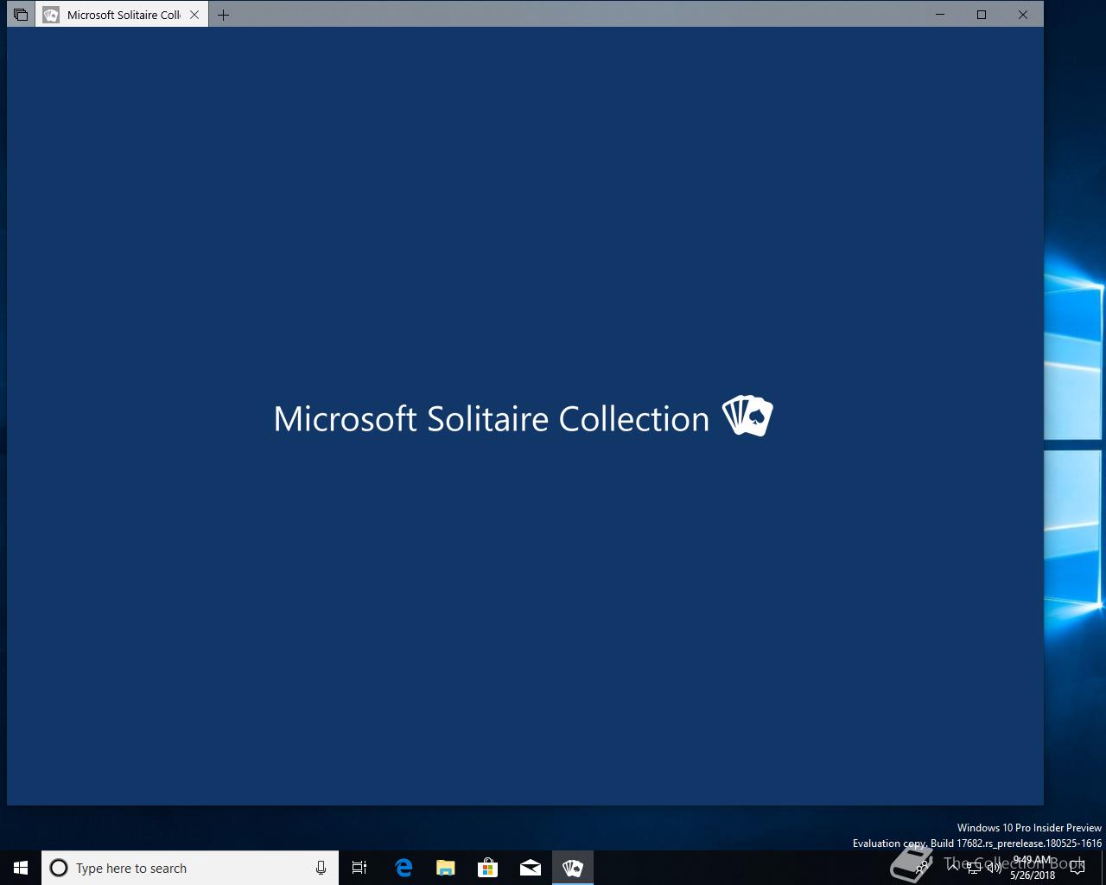Maximize the Solitaire window

(x=982, y=15)
